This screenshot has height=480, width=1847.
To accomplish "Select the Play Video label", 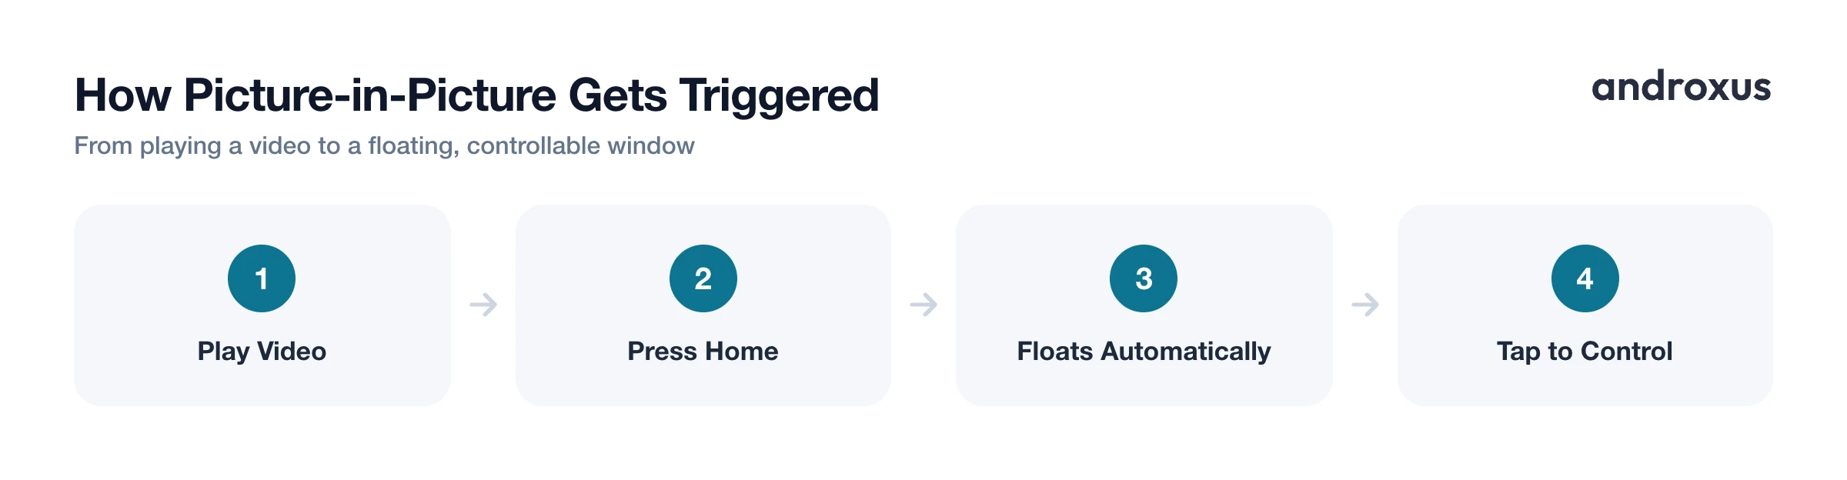I will [x=262, y=352].
